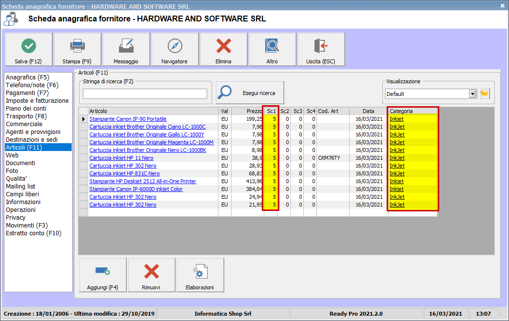Viewport: 509px width, 321px height.
Task: Click the Stampa (F9) printer button
Action: 77,50
